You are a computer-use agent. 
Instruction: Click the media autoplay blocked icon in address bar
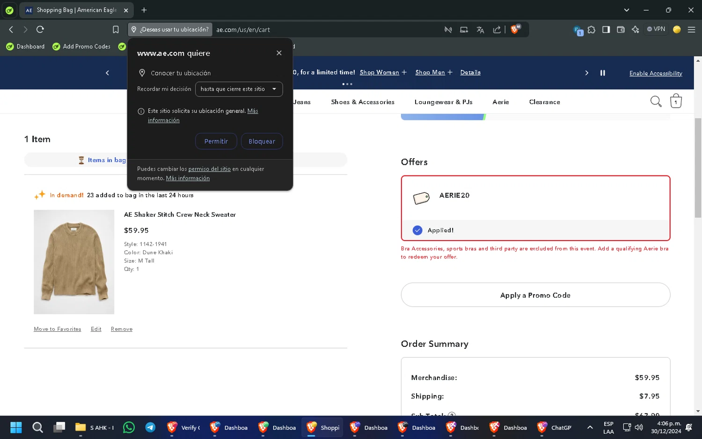[x=448, y=30]
